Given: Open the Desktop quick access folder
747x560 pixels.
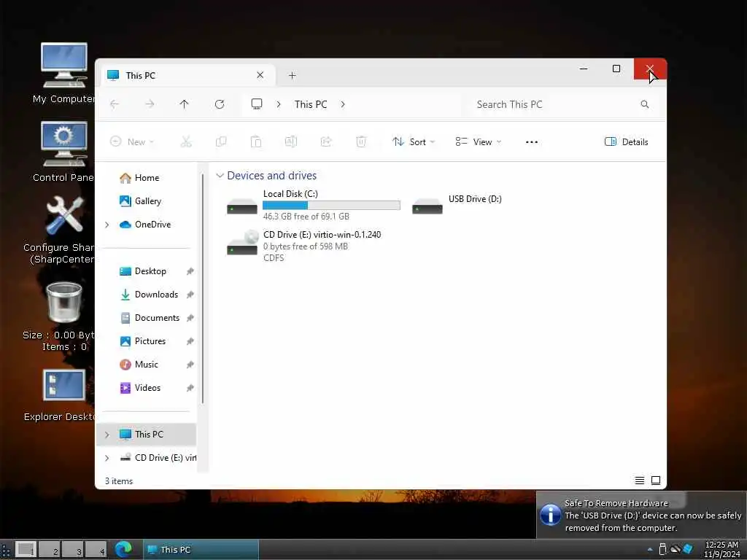Looking at the screenshot, I should (150, 271).
